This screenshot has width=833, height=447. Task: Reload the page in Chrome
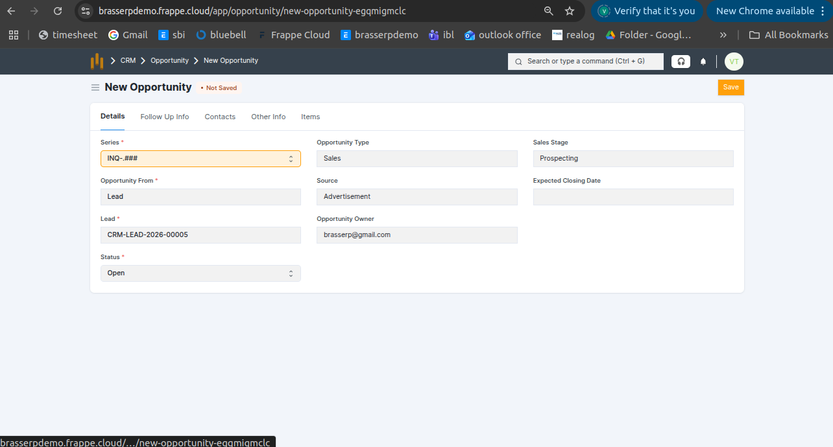(x=58, y=11)
